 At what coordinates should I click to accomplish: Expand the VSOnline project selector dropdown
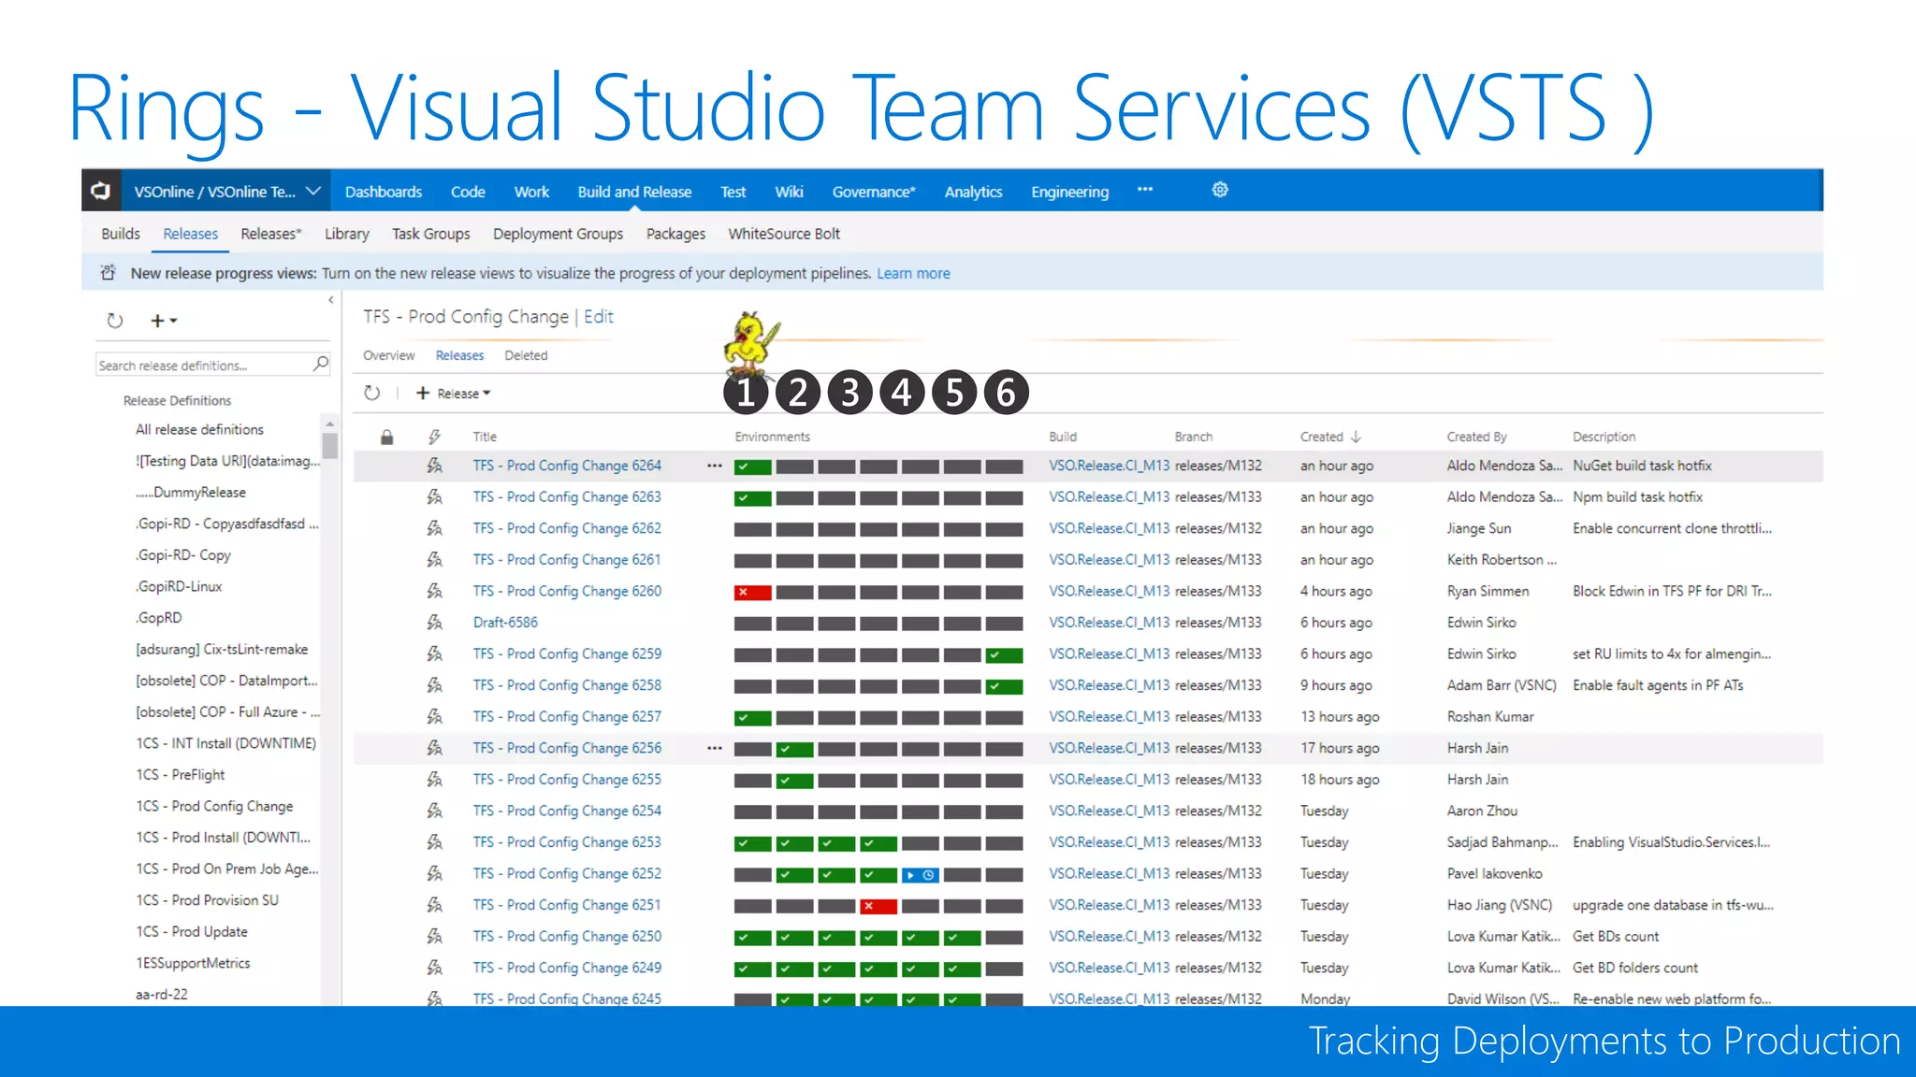point(312,191)
